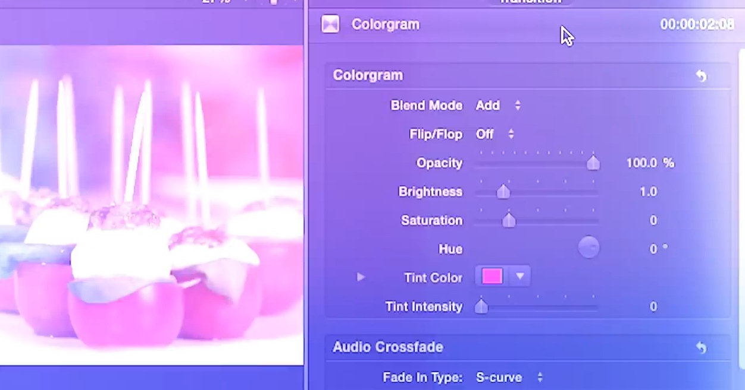The image size is (745, 390).
Task: Click the 00:00:02:08 duration timecode
Action: [x=697, y=24]
